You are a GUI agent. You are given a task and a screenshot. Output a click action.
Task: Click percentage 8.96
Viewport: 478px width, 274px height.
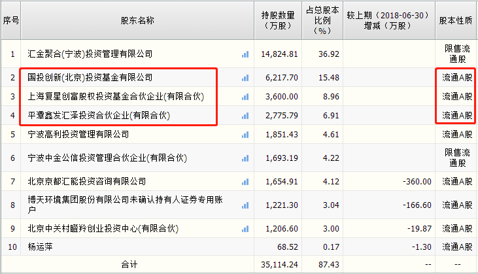coord(331,97)
